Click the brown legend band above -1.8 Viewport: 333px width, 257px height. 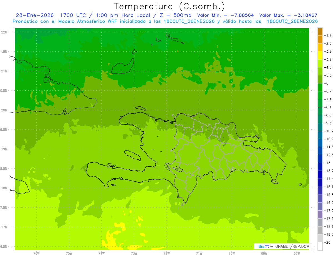tap(320, 32)
